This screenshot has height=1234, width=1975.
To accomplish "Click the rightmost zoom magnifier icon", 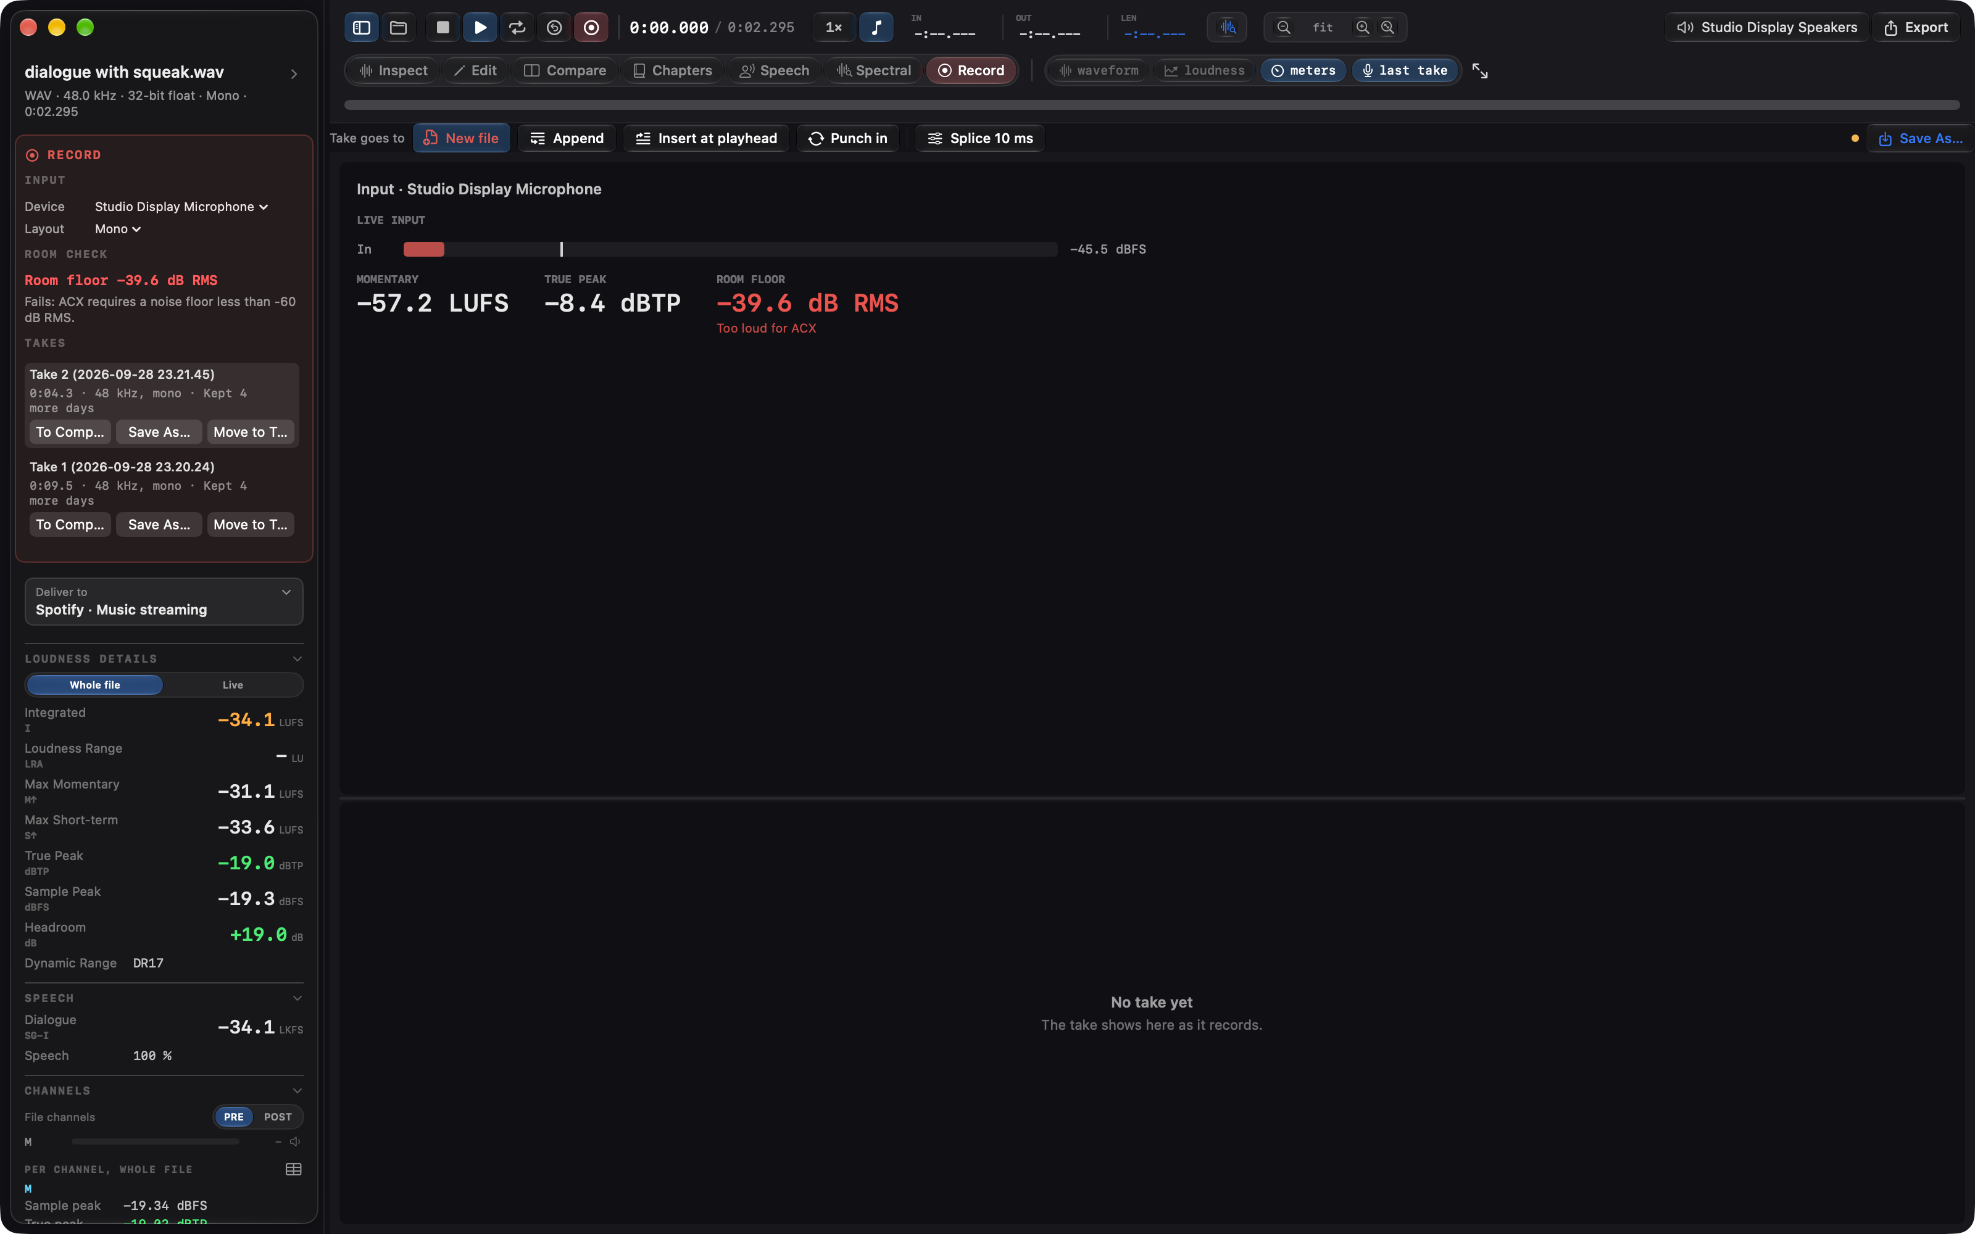I will 1387,28.
